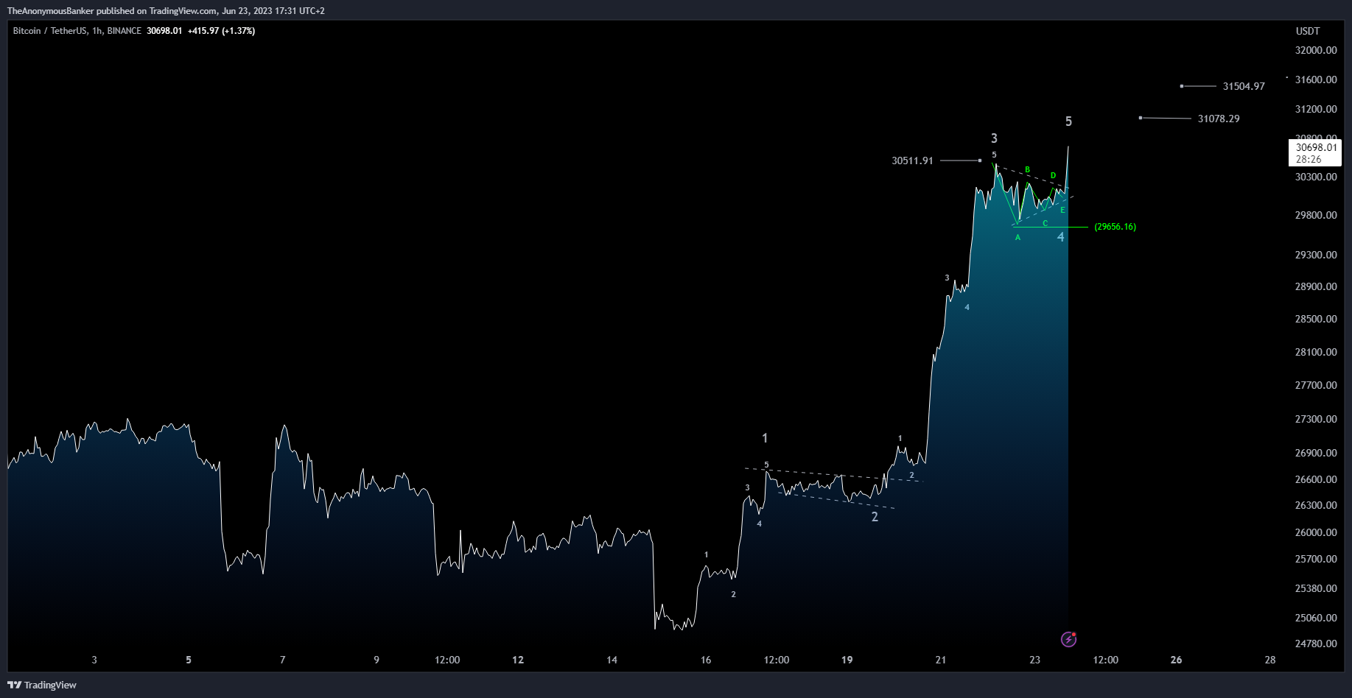Click the green wave E label
This screenshot has width=1352, height=698.
pos(1062,211)
